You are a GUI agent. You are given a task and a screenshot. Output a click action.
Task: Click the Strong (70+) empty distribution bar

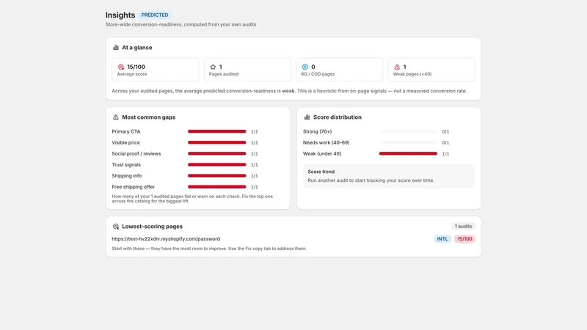pos(408,131)
